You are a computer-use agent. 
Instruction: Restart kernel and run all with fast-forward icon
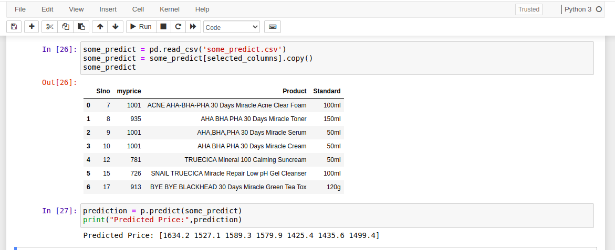tap(193, 27)
